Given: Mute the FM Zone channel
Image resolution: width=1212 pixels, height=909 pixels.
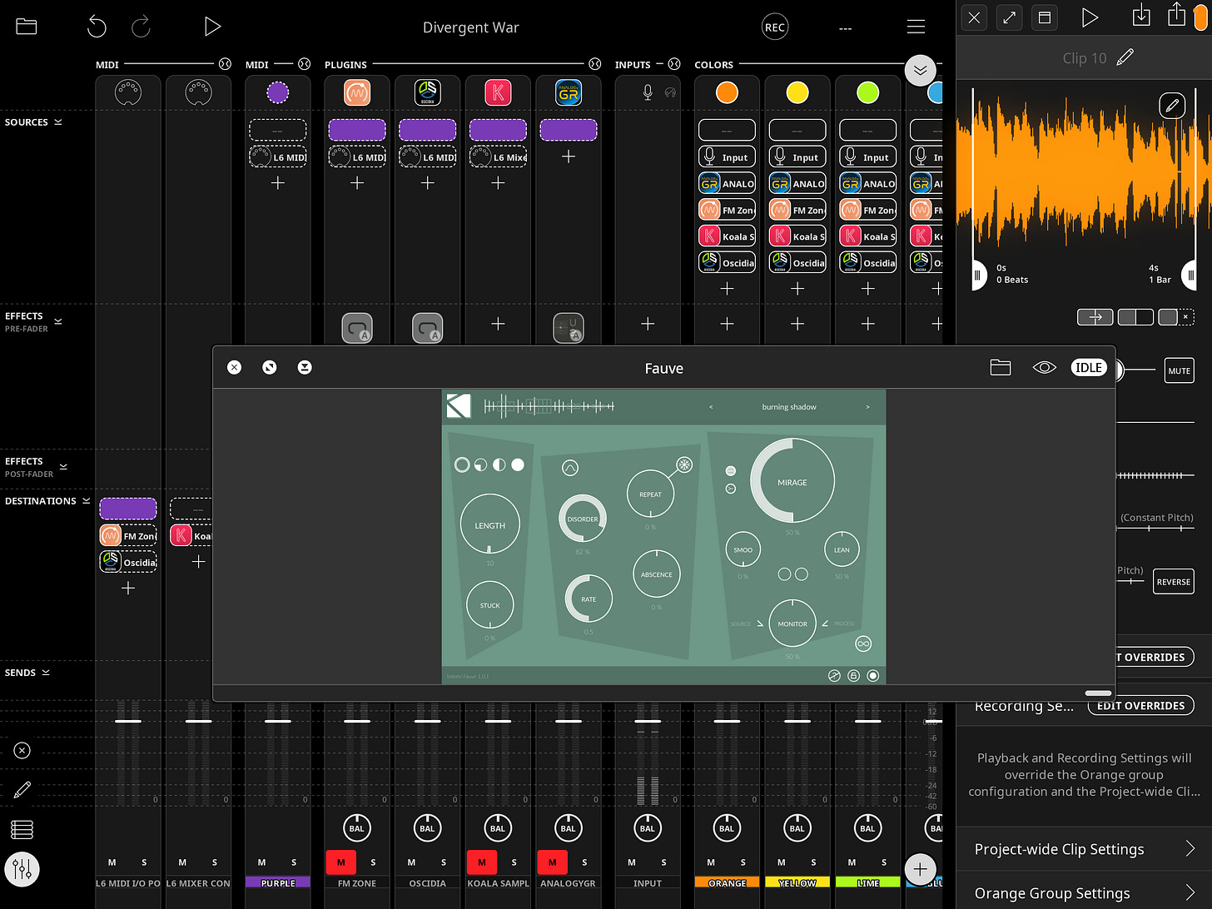Looking at the screenshot, I should click(340, 862).
